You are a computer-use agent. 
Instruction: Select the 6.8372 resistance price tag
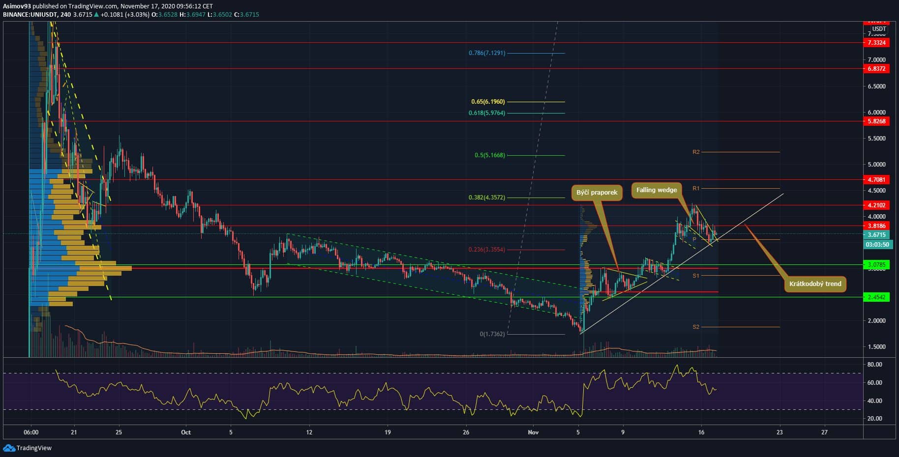tap(876, 69)
